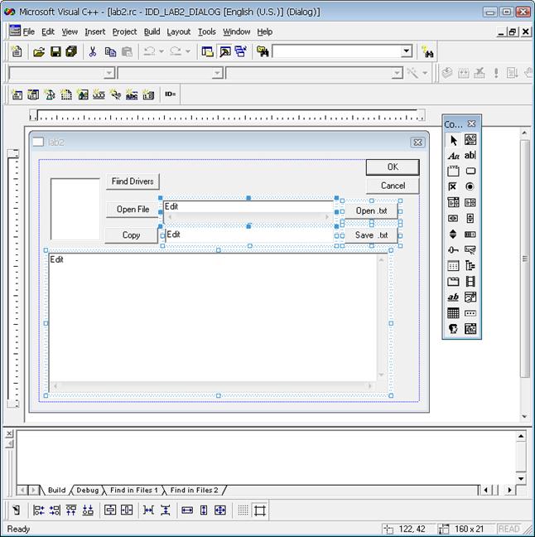Select the Group Box control tool
This screenshot has width=535, height=537.
click(453, 171)
